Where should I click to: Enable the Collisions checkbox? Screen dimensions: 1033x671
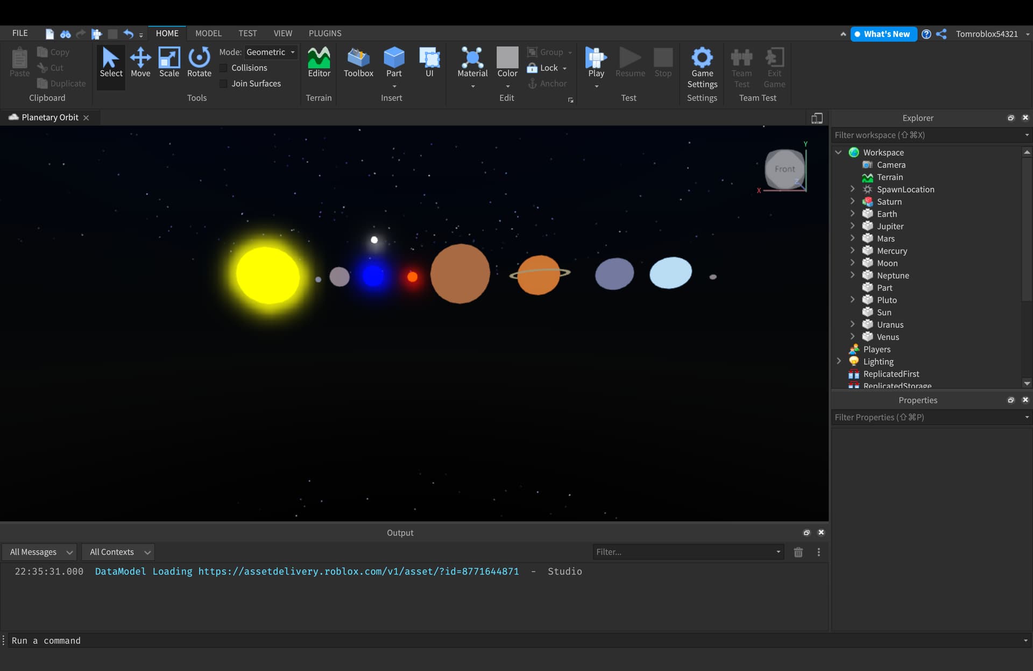coord(224,68)
